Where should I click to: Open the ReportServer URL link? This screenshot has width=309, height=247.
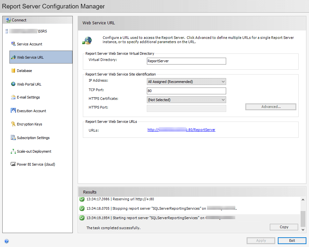click(x=181, y=130)
